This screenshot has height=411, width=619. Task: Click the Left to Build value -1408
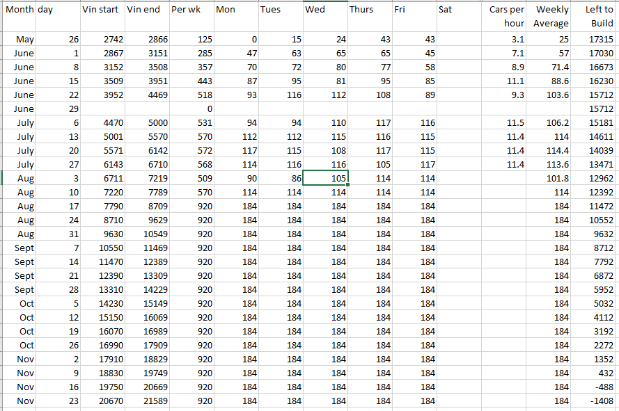click(594, 401)
